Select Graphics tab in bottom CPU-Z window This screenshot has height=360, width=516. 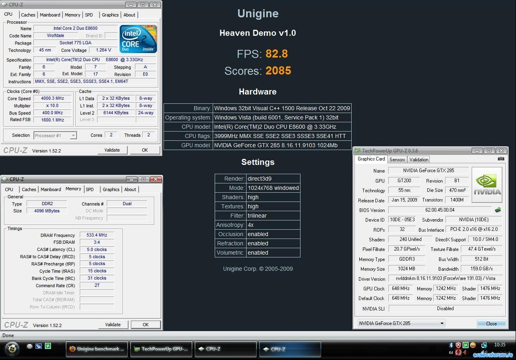111,189
